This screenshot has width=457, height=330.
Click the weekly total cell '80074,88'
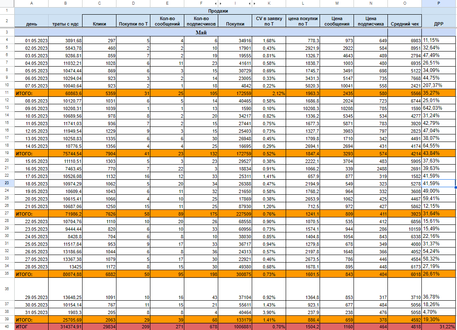point(65,274)
